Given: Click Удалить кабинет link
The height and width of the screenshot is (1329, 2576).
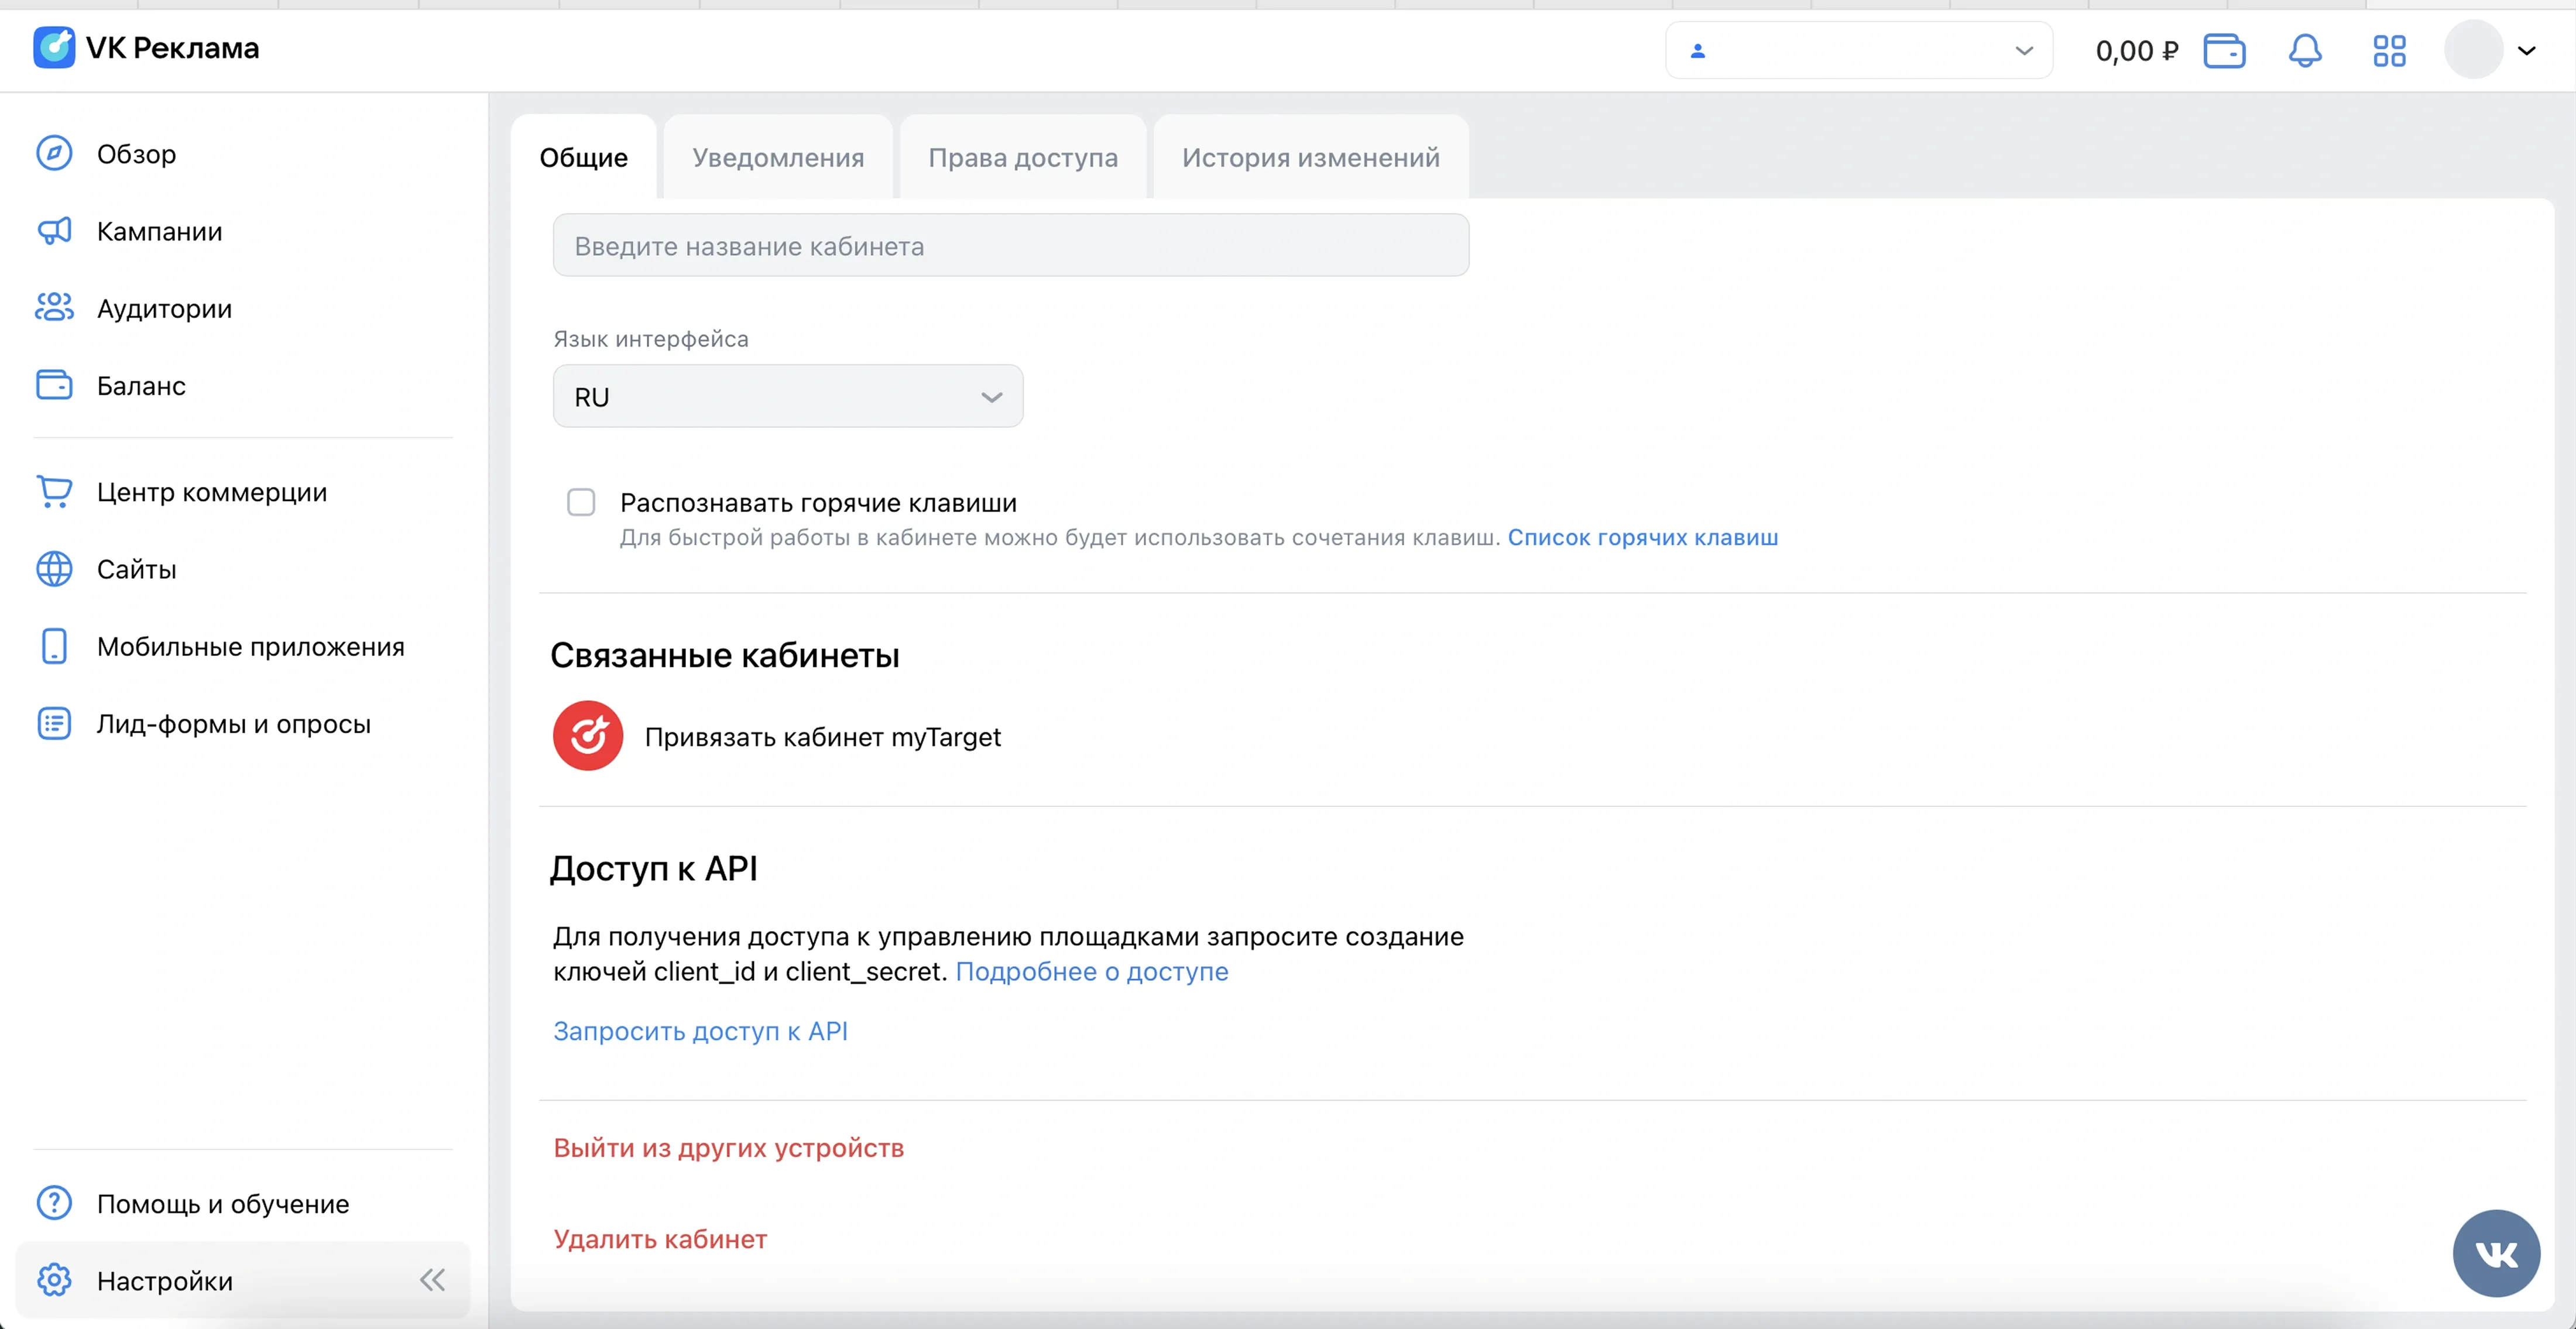Looking at the screenshot, I should click(x=660, y=1239).
